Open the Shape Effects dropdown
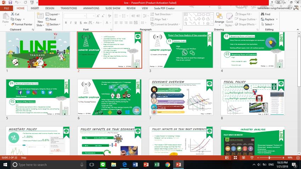 pos(245,24)
